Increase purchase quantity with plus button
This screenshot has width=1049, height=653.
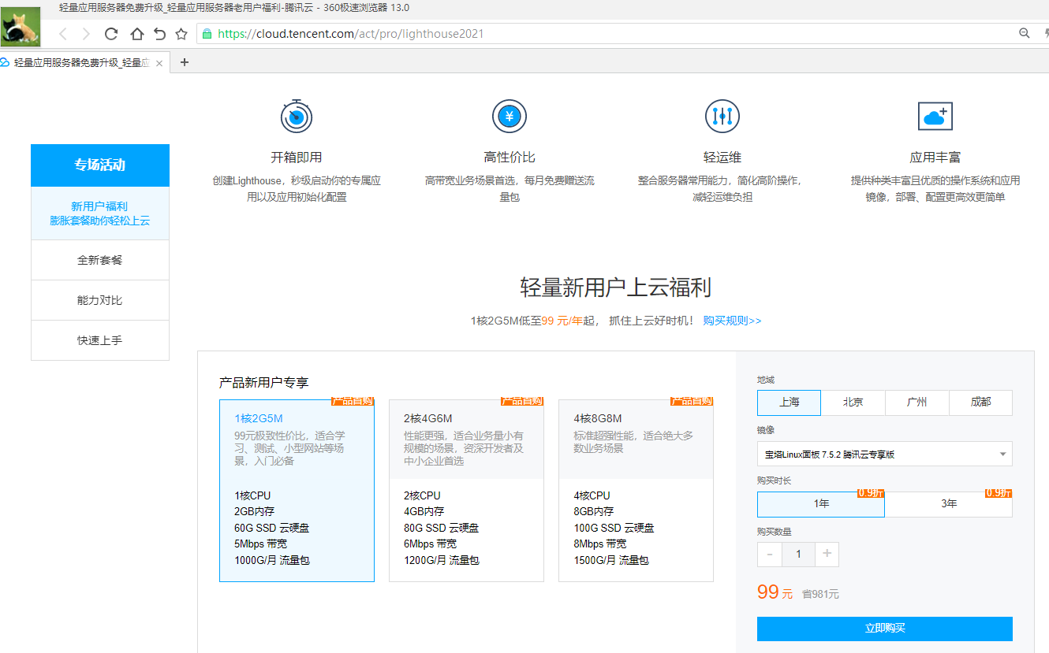tap(827, 554)
